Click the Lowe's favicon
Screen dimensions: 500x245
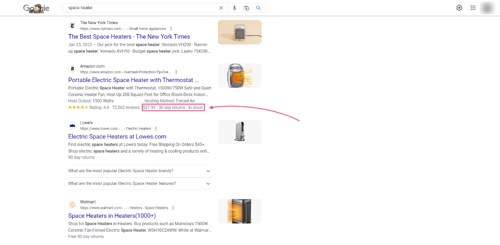click(72, 126)
